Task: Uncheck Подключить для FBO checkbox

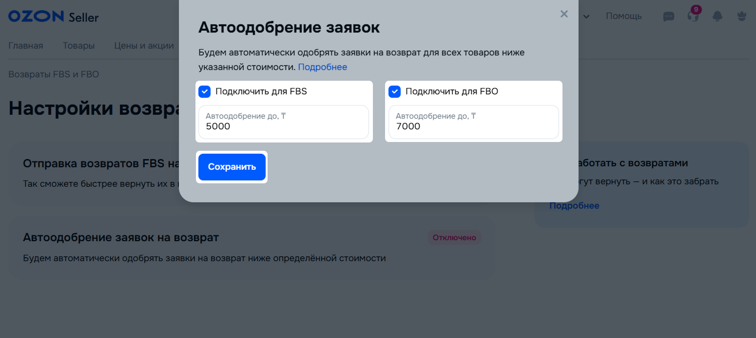Action: click(394, 91)
